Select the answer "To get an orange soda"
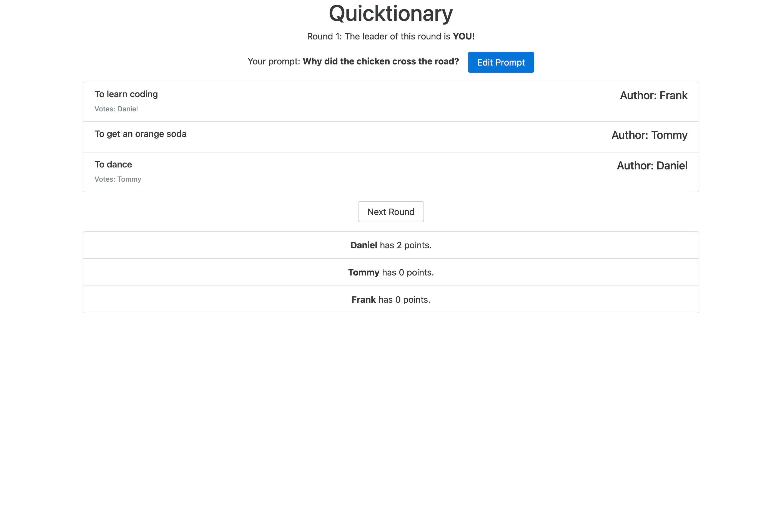 pos(140,134)
